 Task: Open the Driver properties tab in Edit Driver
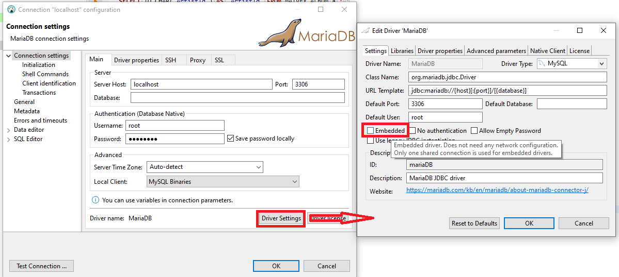(440, 51)
